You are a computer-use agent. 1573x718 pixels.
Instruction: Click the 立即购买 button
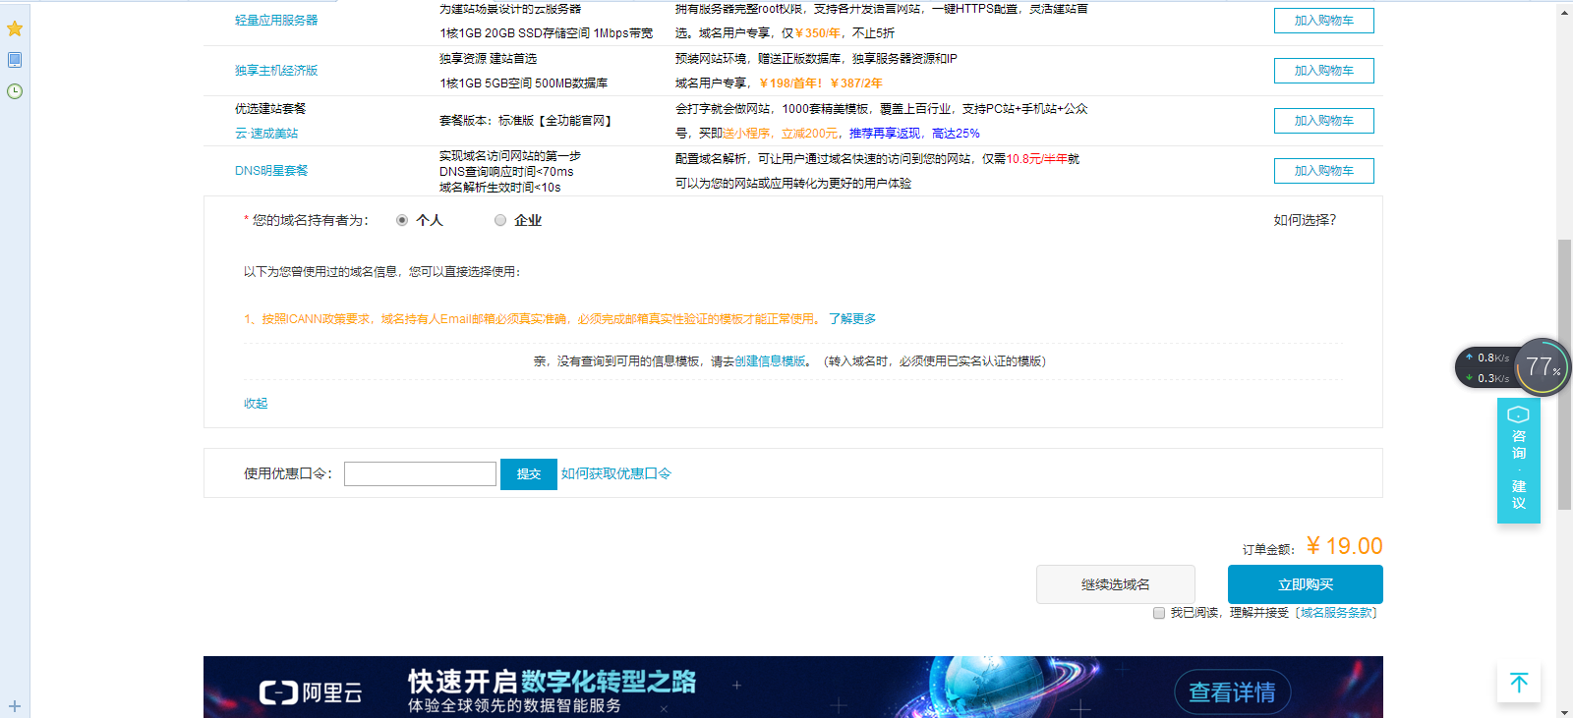[1306, 584]
